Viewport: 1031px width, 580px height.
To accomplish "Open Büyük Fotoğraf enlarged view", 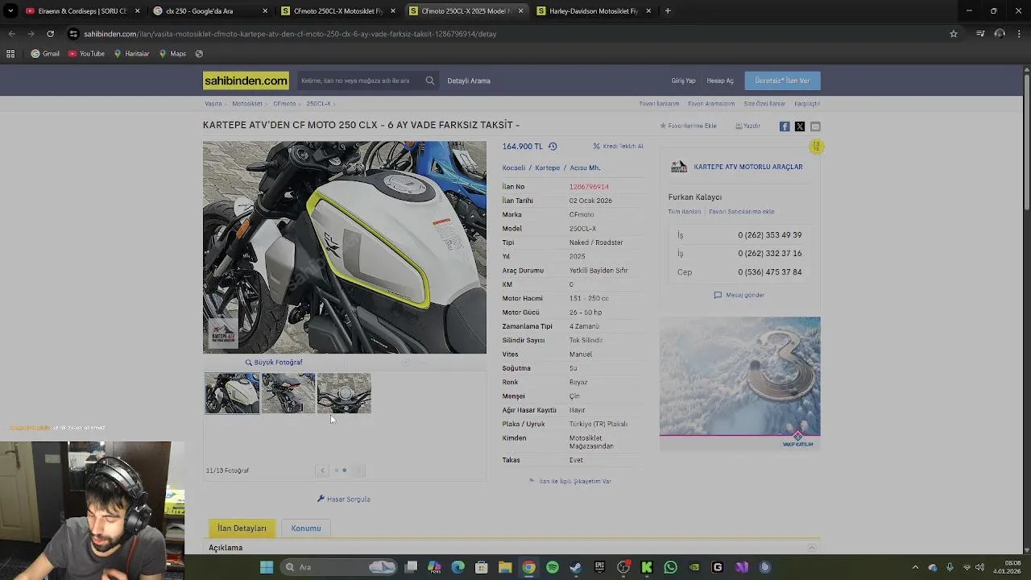I will [274, 362].
